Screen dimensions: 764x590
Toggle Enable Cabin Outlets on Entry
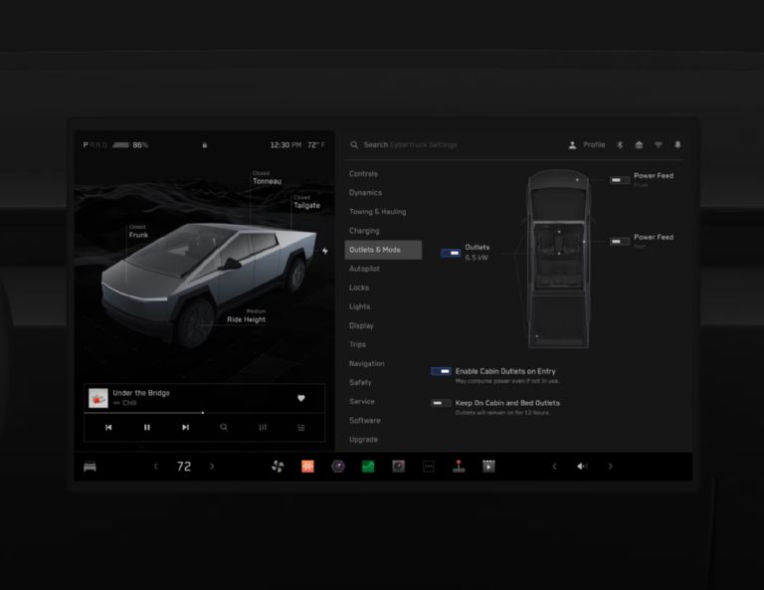click(x=441, y=371)
